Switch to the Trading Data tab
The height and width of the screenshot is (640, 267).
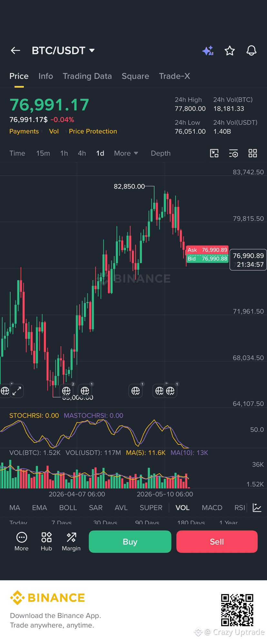(87, 76)
